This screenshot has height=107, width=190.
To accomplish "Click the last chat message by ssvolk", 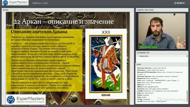I will click(x=152, y=101).
